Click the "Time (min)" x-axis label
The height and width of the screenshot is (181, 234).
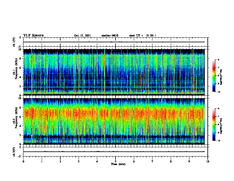118,164
